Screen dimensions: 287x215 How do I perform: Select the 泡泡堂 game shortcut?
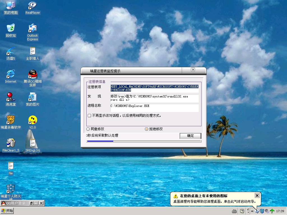pos(11,99)
